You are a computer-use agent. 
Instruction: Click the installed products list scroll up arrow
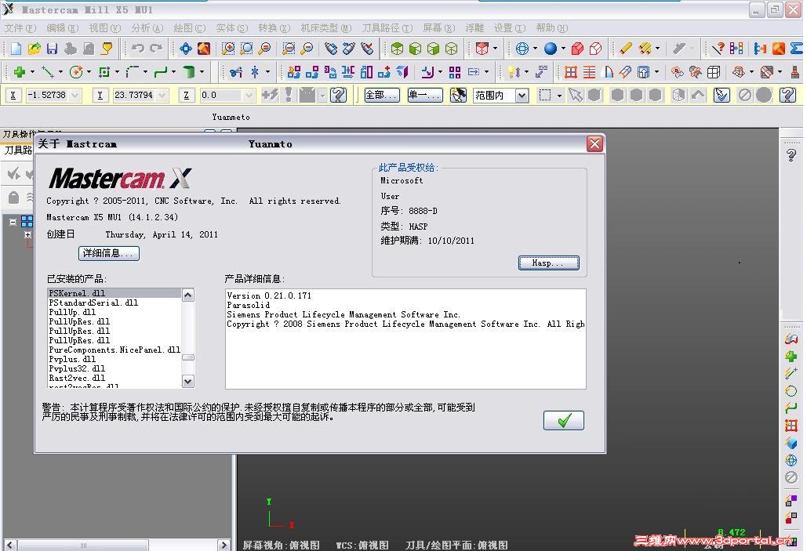click(188, 295)
